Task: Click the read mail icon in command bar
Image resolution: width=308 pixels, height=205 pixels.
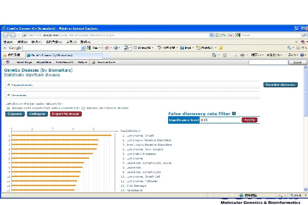Action: tap(235, 55)
